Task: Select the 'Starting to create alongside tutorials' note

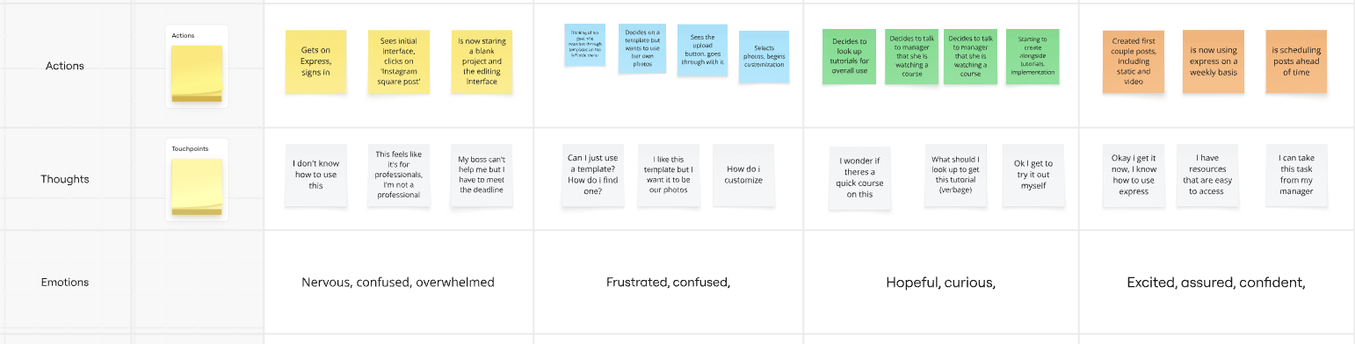Action: click(1033, 56)
